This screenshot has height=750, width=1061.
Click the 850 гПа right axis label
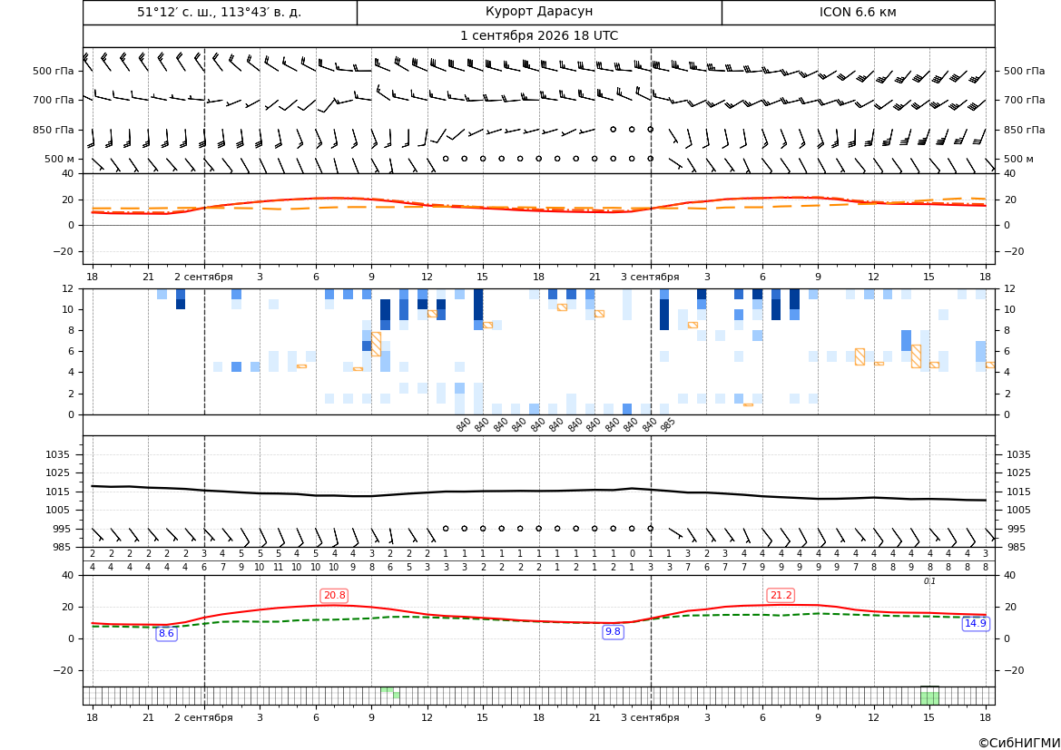pyautogui.click(x=1025, y=130)
